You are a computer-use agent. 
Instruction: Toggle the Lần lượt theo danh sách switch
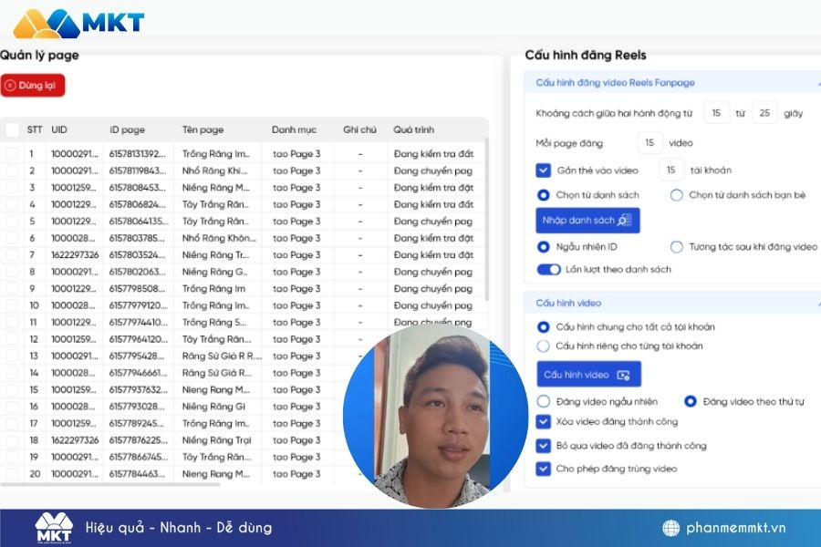click(x=548, y=270)
